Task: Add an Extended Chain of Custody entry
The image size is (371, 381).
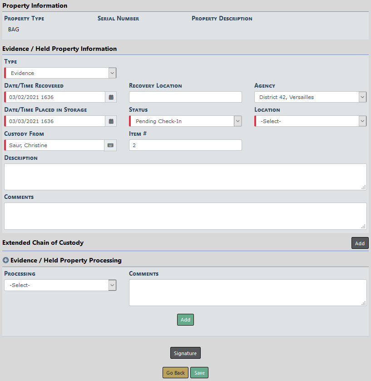Action: click(x=360, y=243)
